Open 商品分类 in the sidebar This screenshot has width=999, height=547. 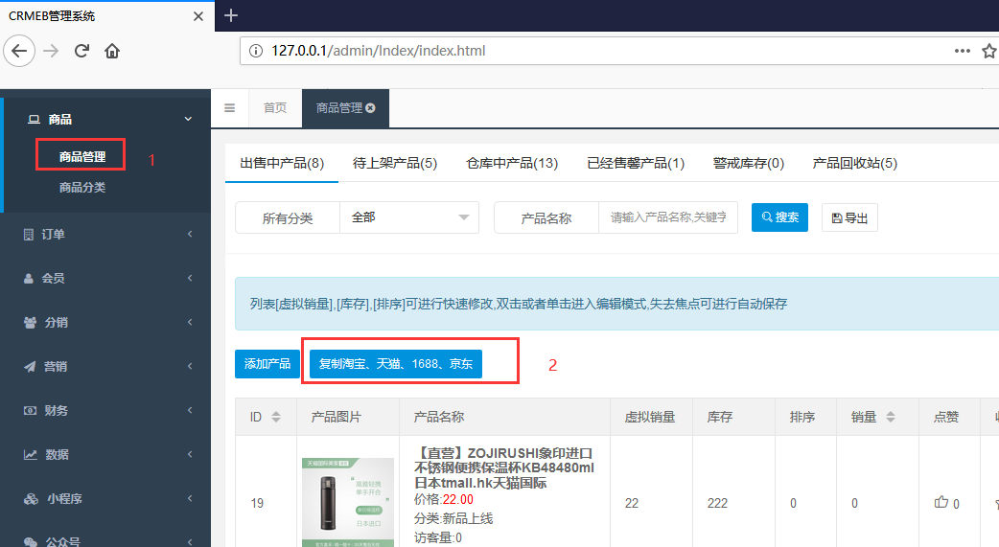[82, 187]
